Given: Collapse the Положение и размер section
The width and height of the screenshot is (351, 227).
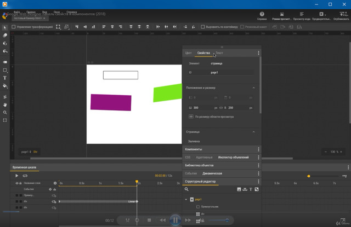Looking at the screenshot, I should 254,88.
